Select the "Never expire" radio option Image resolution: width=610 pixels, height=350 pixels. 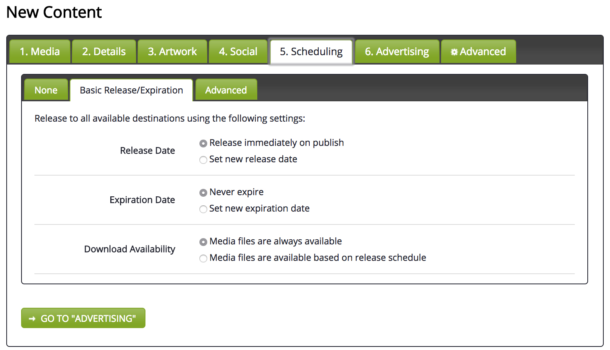click(x=203, y=193)
